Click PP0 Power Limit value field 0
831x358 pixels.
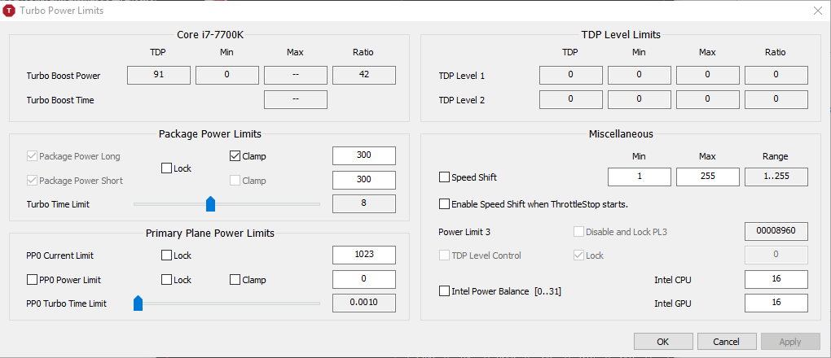364,279
